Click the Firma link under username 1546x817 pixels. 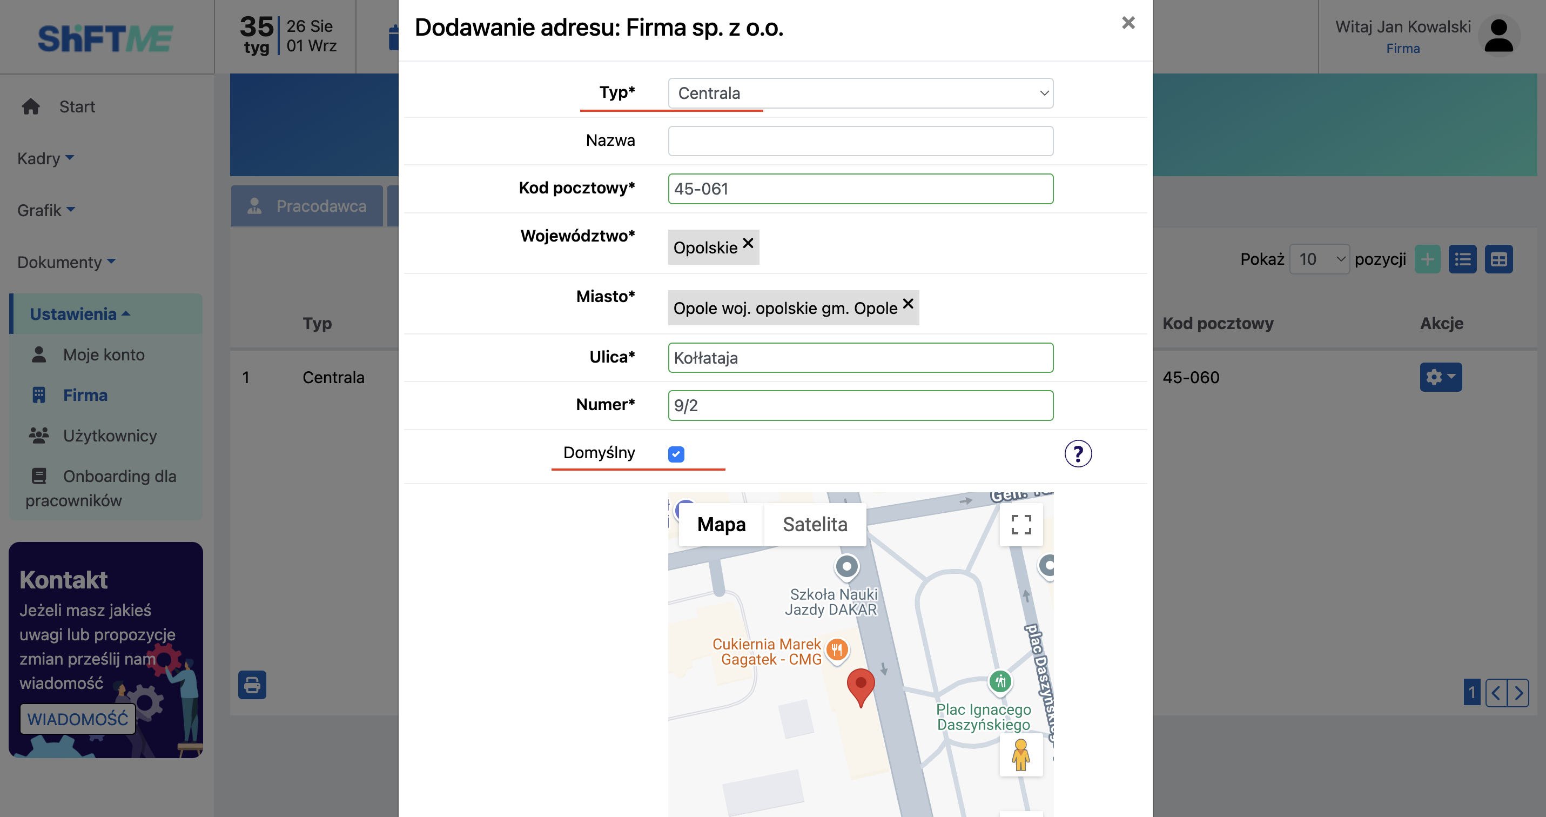click(x=1402, y=49)
